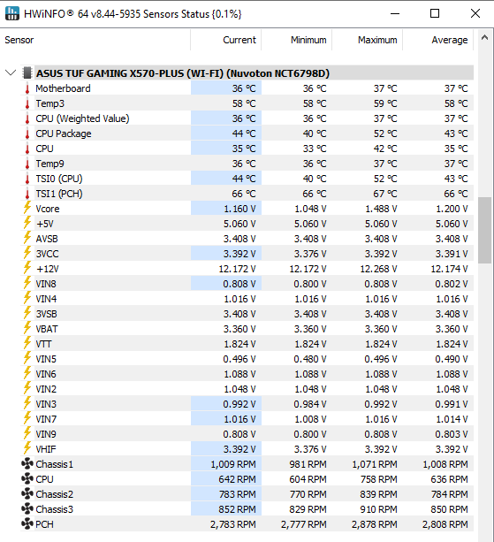Click the lightning icon next to +12V
Screen dimensions: 494x542
[27, 268]
